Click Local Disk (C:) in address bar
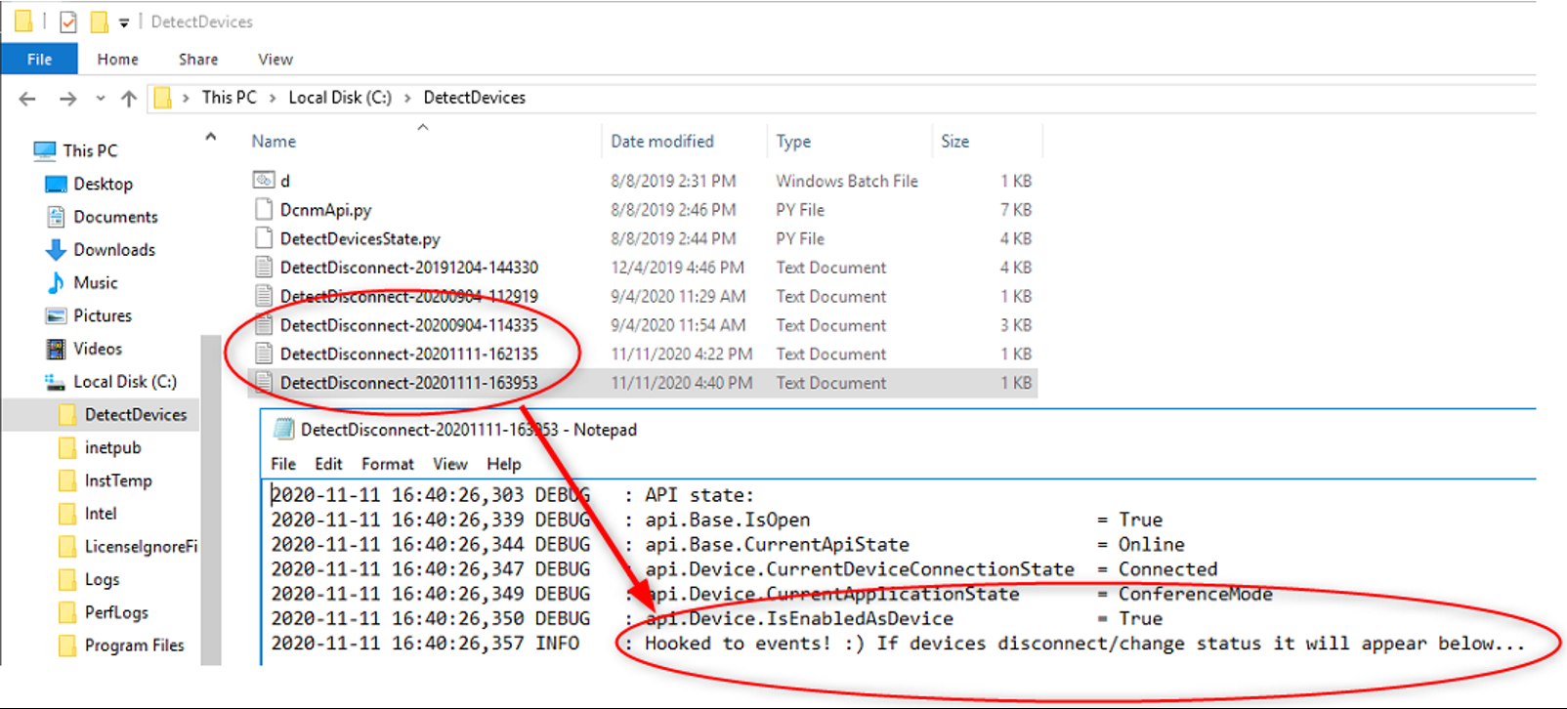Screen dimensions: 1567x709 tap(339, 98)
